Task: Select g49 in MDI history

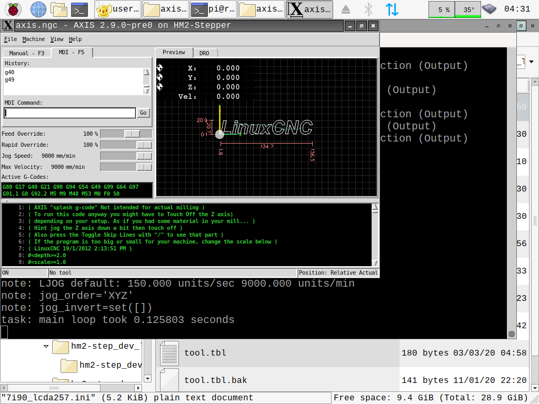Action: (x=9, y=79)
